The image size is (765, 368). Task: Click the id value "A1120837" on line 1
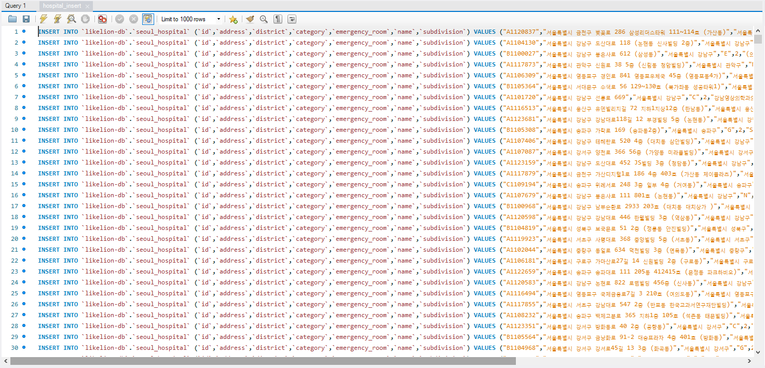521,32
